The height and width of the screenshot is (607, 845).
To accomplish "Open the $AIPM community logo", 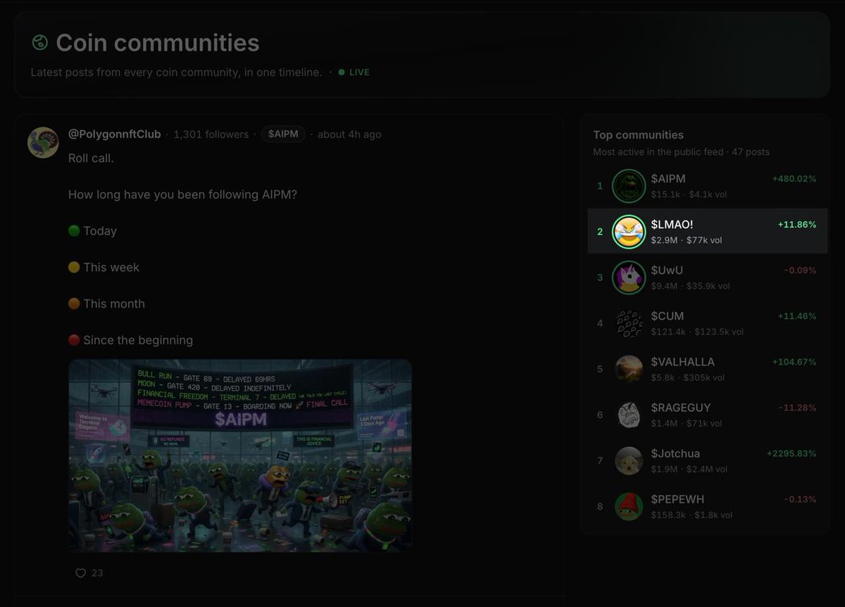I will click(x=629, y=186).
